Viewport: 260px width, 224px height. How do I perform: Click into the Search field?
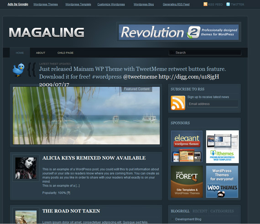[205, 53]
